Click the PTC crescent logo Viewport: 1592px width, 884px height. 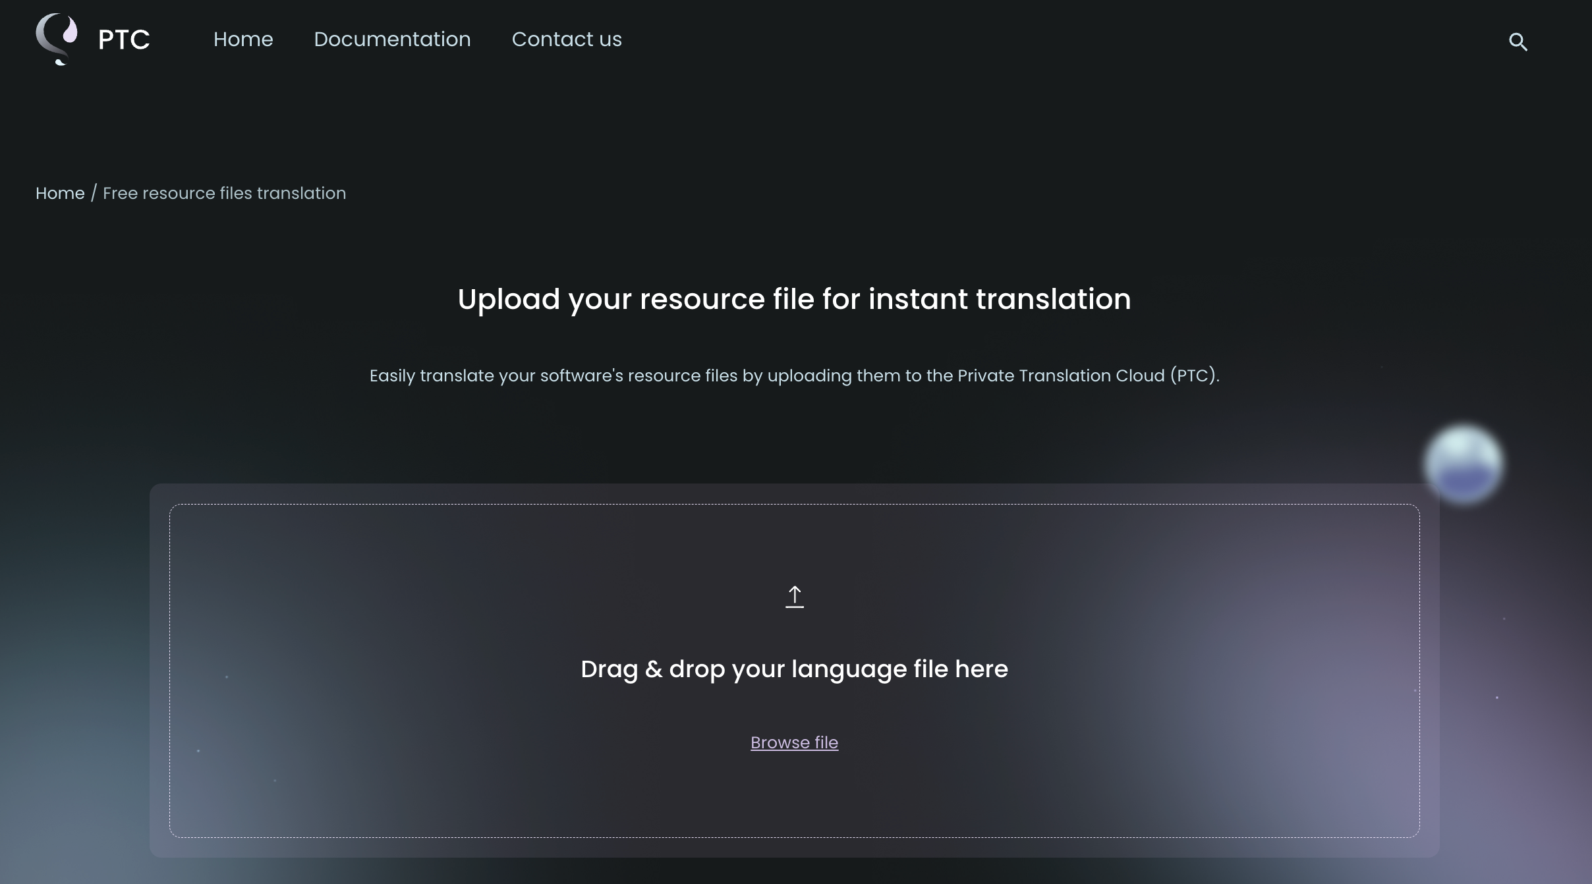57,38
